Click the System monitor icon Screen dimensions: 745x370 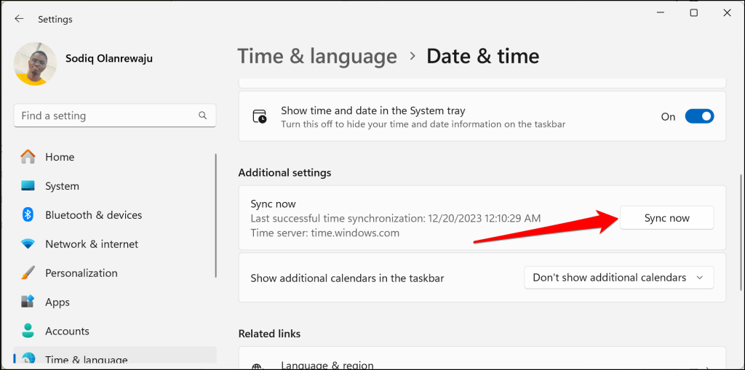click(28, 186)
